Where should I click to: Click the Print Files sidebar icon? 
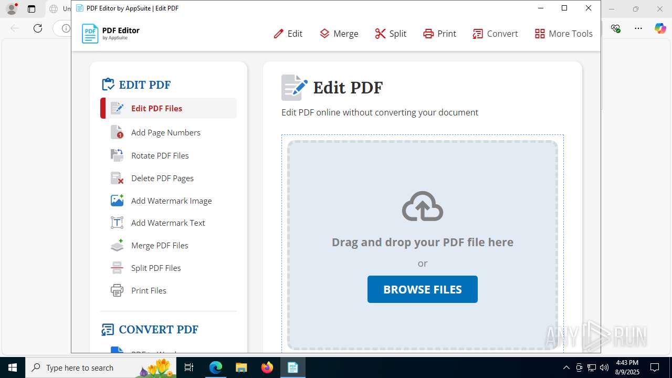[x=117, y=290]
